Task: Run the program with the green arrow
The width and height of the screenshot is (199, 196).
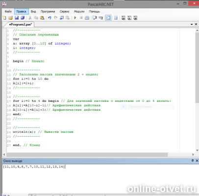Action: pyautogui.click(x=75, y=18)
